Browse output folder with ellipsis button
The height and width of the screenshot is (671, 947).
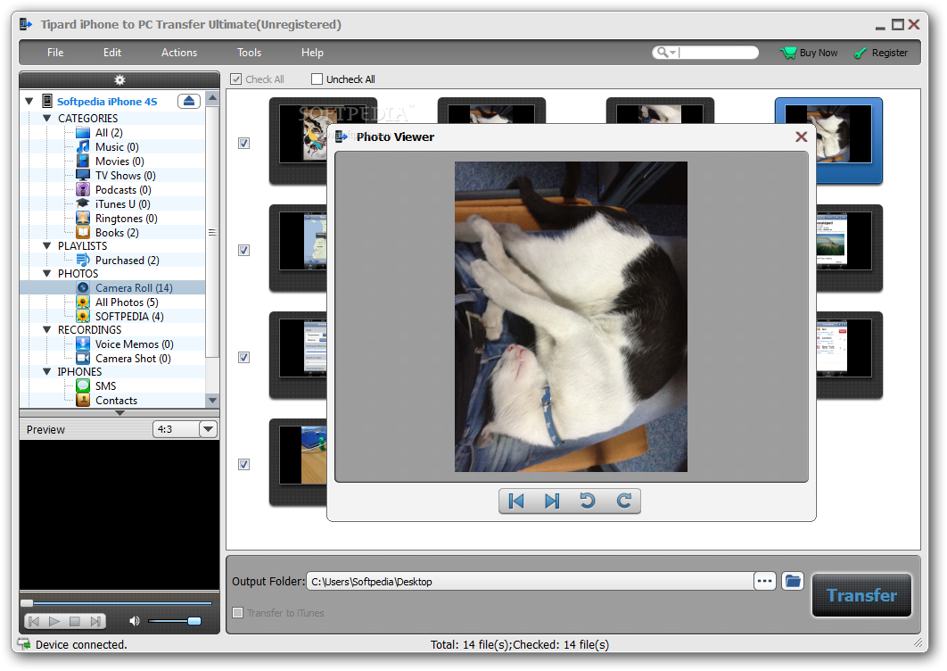pos(764,581)
